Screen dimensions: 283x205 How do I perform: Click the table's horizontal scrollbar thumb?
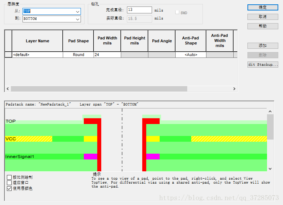99,89
